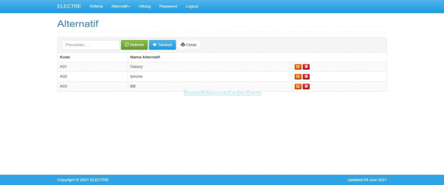444x185 pixels.
Task: Click the Galaxy name cell
Action: click(210, 67)
